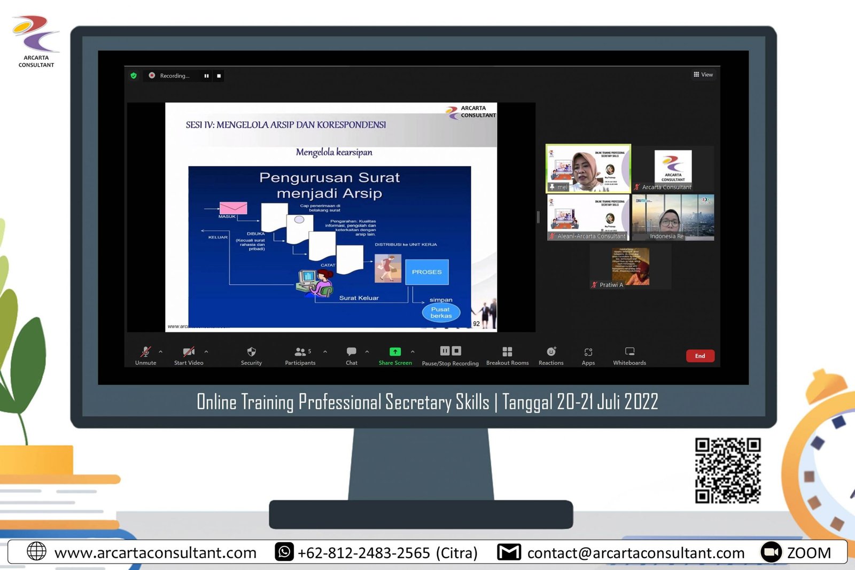This screenshot has width=855, height=570.
Task: Turn on camera with Start Video
Action: [189, 352]
